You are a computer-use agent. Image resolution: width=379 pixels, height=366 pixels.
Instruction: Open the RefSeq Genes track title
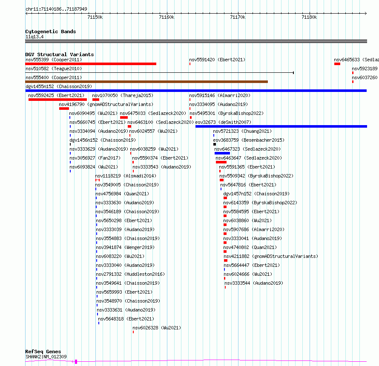[x=43, y=352]
